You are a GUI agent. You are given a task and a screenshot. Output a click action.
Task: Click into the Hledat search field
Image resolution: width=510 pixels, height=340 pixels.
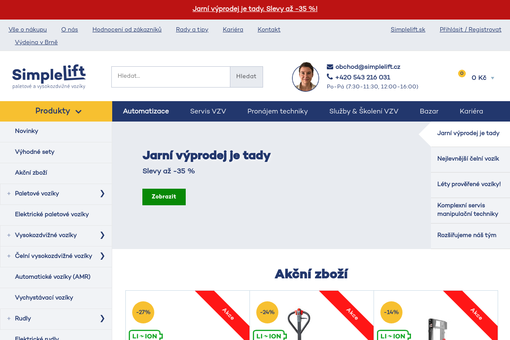click(170, 76)
